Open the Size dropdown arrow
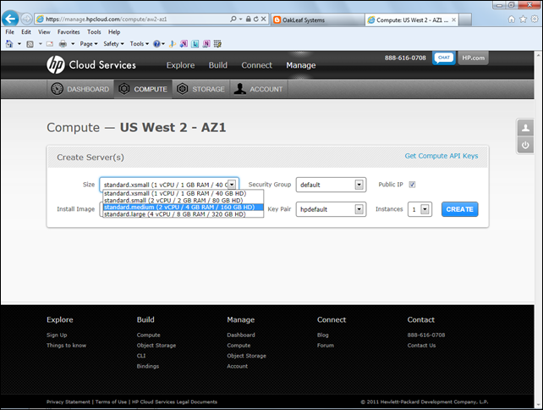543x410 pixels. [232, 185]
